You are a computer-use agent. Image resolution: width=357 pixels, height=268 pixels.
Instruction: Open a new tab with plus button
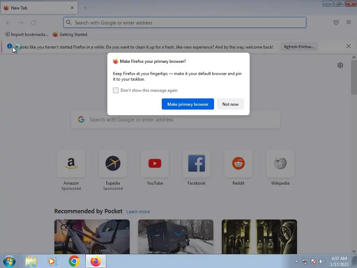pos(85,8)
